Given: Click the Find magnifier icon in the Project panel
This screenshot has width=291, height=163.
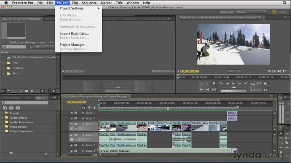Looking at the screenshot, I should tap(21, 91).
